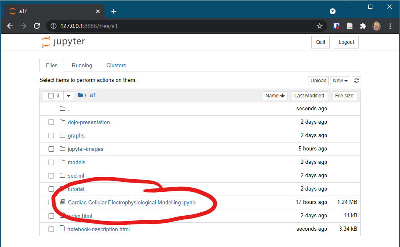Expand the New dropdown menu
Viewport: 400px width, 247px height.
coord(340,81)
